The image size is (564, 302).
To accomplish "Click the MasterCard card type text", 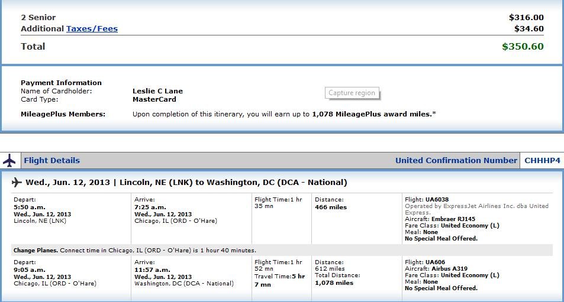I will tap(154, 99).
